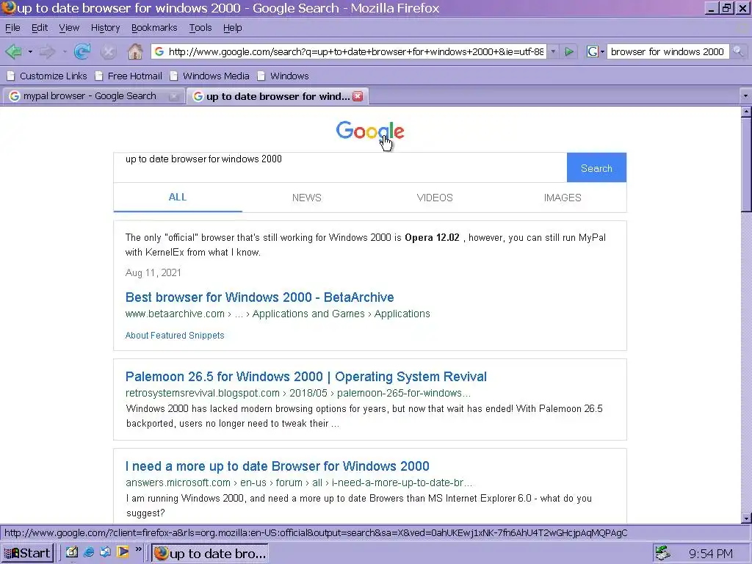This screenshot has height=564, width=752.
Task: Select the NEWS results tab
Action: coord(306,198)
